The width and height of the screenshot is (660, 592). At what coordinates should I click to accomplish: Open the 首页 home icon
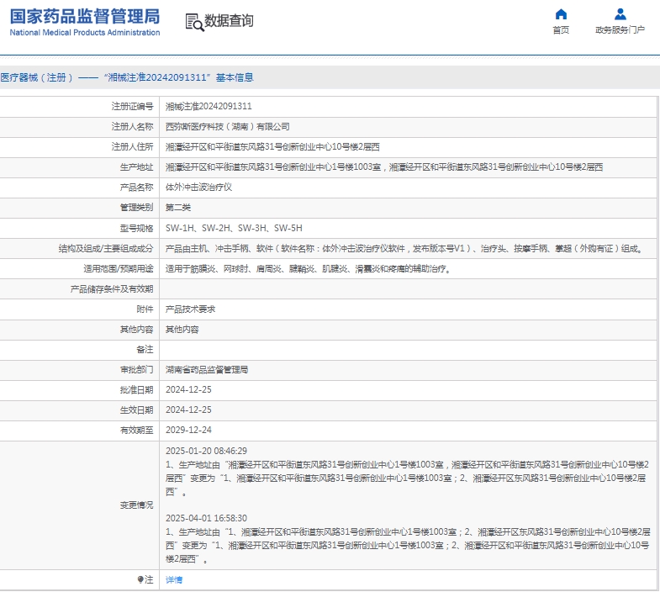[561, 14]
